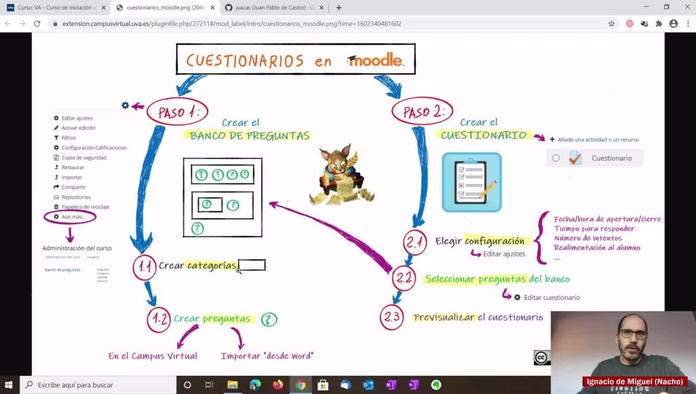Minimize the Chrome window
The height and width of the screenshot is (394, 696).
[646, 7]
